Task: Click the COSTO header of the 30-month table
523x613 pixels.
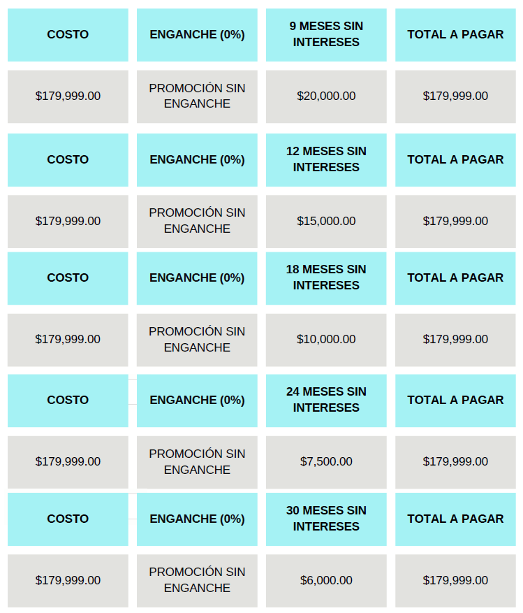Action: pyautogui.click(x=68, y=519)
